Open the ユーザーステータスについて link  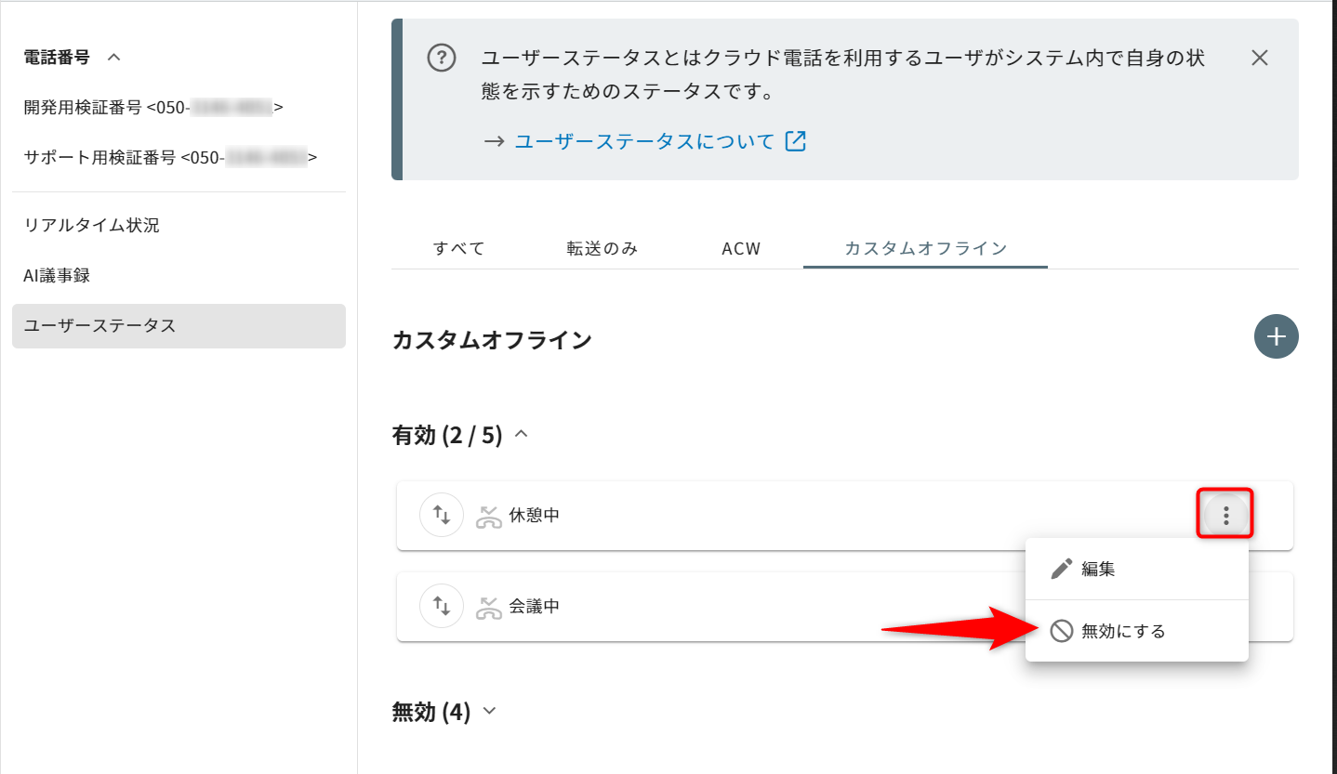[x=643, y=141]
